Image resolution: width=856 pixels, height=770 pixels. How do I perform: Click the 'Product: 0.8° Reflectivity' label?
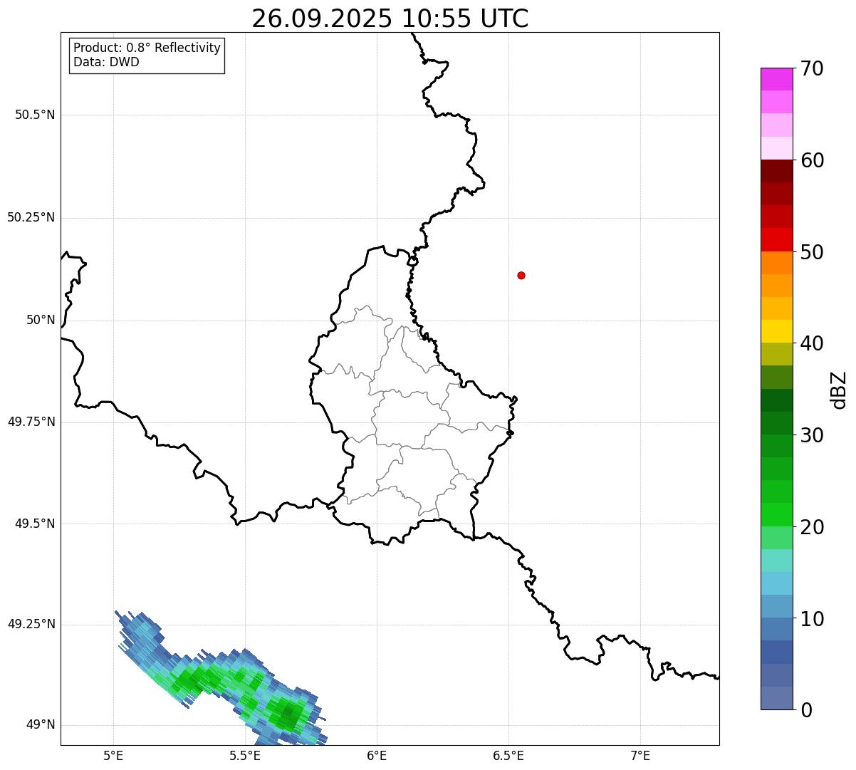tap(147, 48)
